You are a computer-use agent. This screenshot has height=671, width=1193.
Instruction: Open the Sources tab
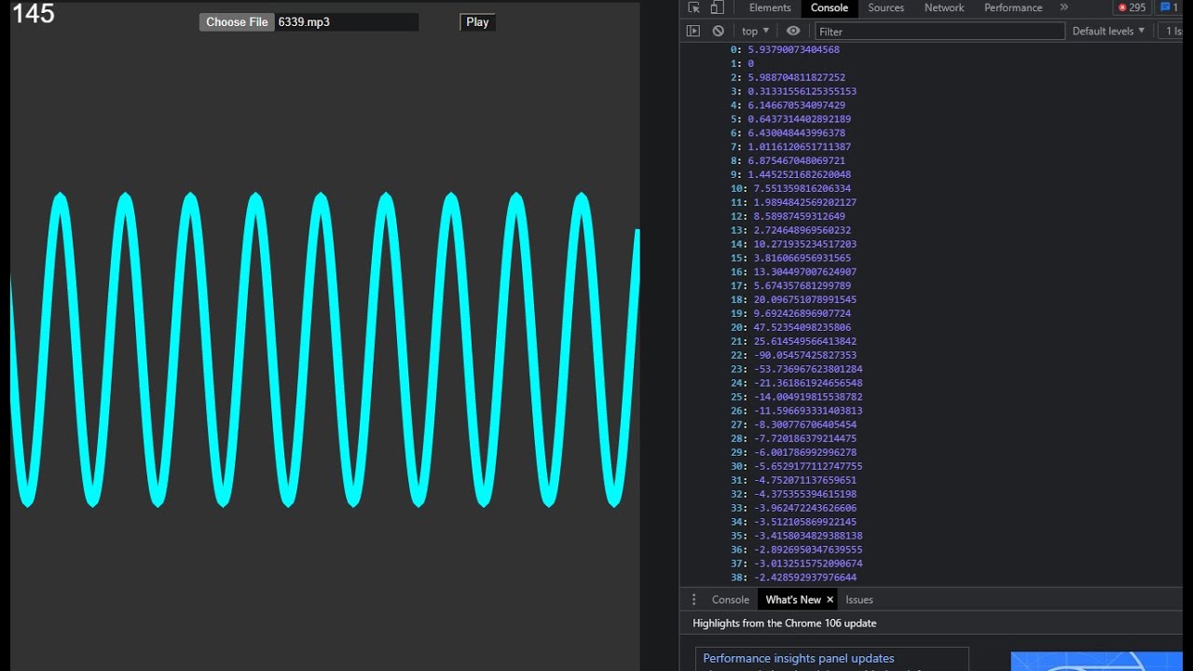(x=885, y=7)
